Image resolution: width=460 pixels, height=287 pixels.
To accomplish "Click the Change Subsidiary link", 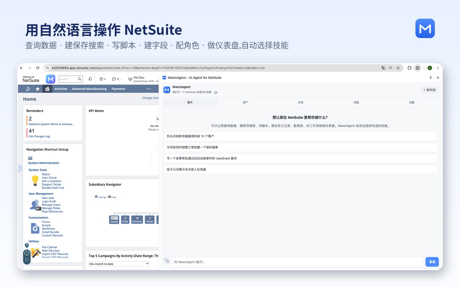I will point(151,98).
